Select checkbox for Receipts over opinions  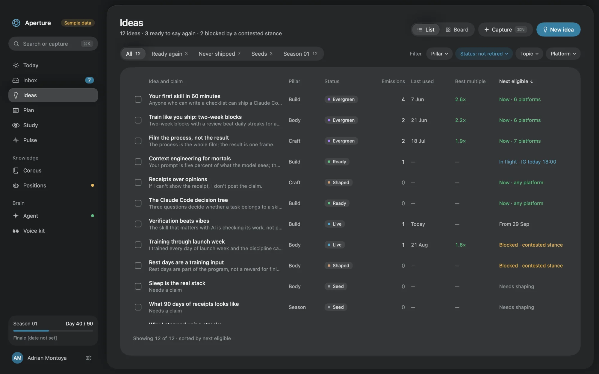pos(138,183)
